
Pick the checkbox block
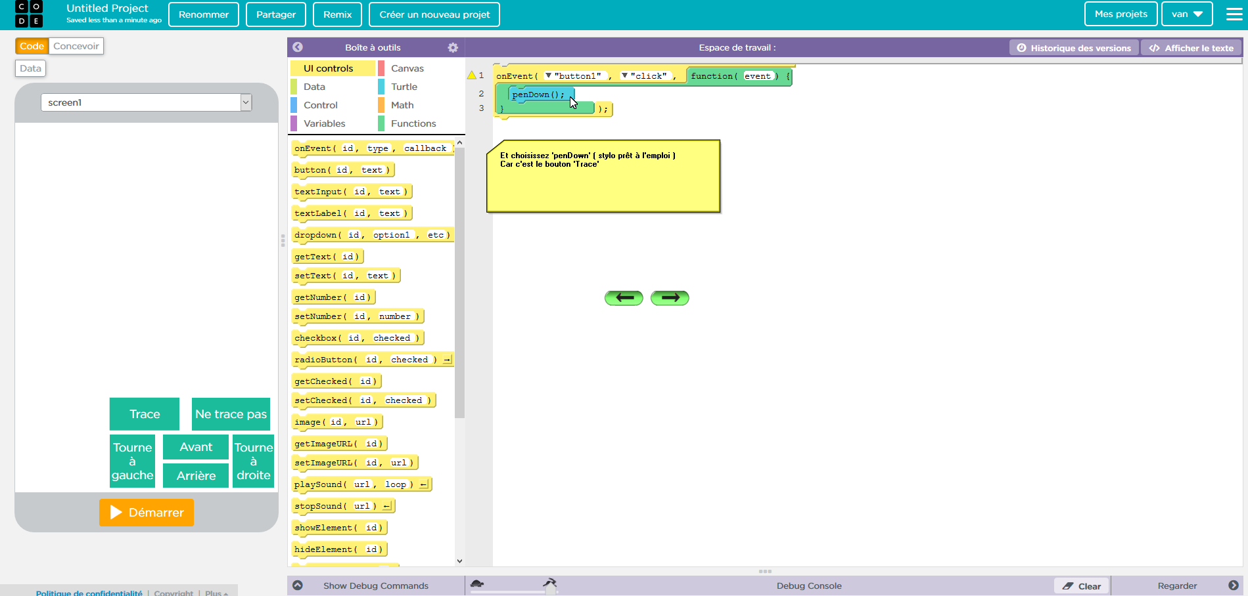click(358, 338)
